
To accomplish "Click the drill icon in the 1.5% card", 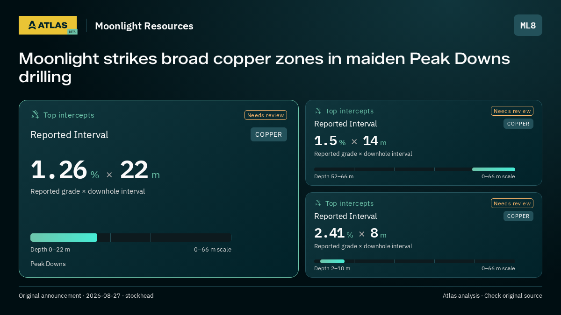I will [x=318, y=111].
